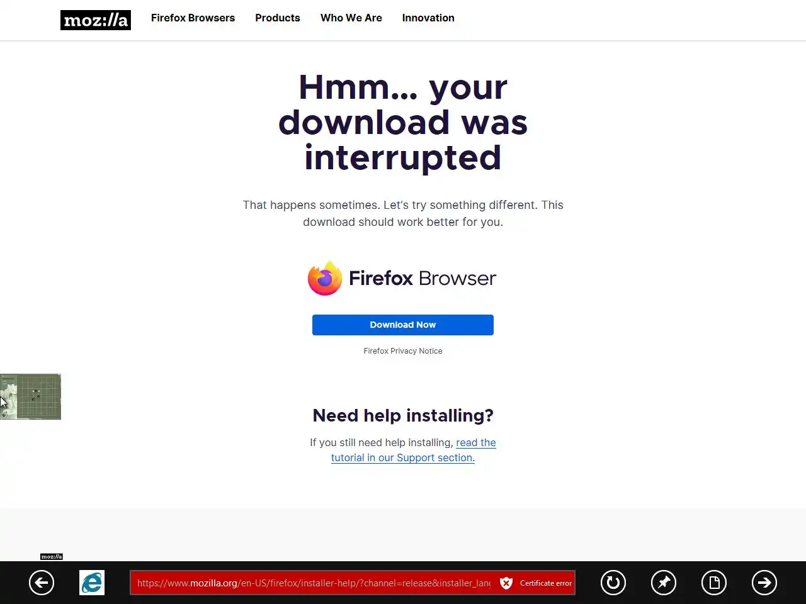Open the Innovation menu
The height and width of the screenshot is (604, 806).
pos(428,18)
